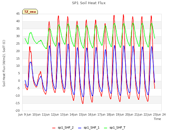Click the Time x-axis label
This screenshot has width=178, height=133.
coord(157,119)
